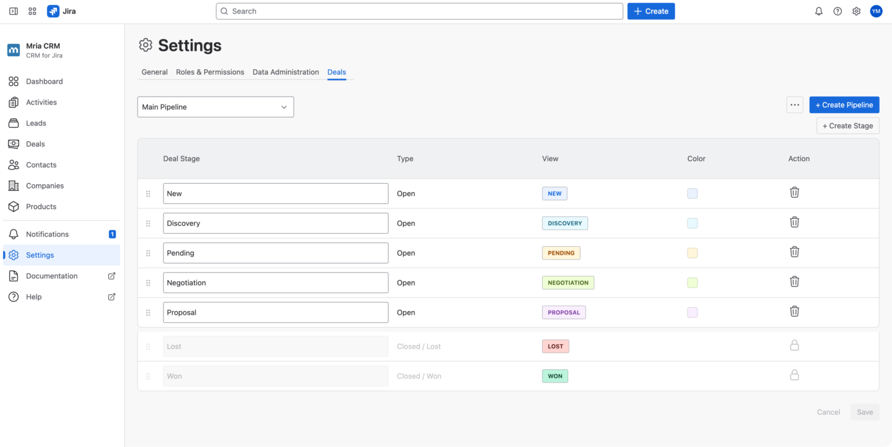This screenshot has width=892, height=447.
Task: Switch to Roles & Permissions tab
Action: [210, 72]
